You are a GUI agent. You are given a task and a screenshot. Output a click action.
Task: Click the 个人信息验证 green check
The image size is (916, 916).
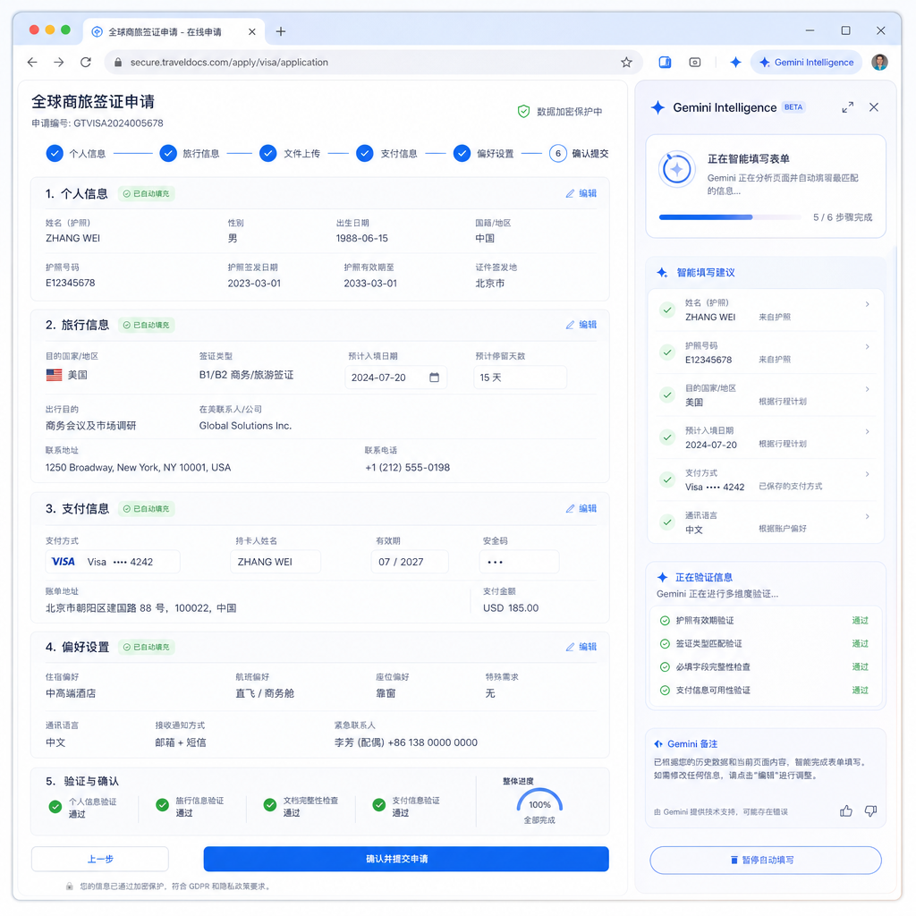[x=55, y=807]
